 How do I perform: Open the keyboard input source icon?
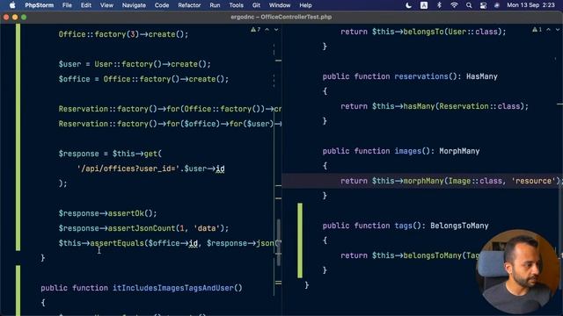tap(424, 5)
